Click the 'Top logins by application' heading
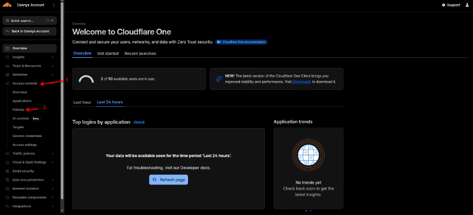 pyautogui.click(x=101, y=122)
